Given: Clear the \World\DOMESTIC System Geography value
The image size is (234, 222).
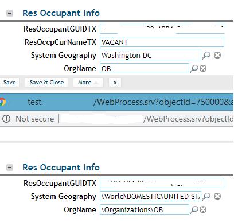Looking at the screenshot, I should click(217, 196).
